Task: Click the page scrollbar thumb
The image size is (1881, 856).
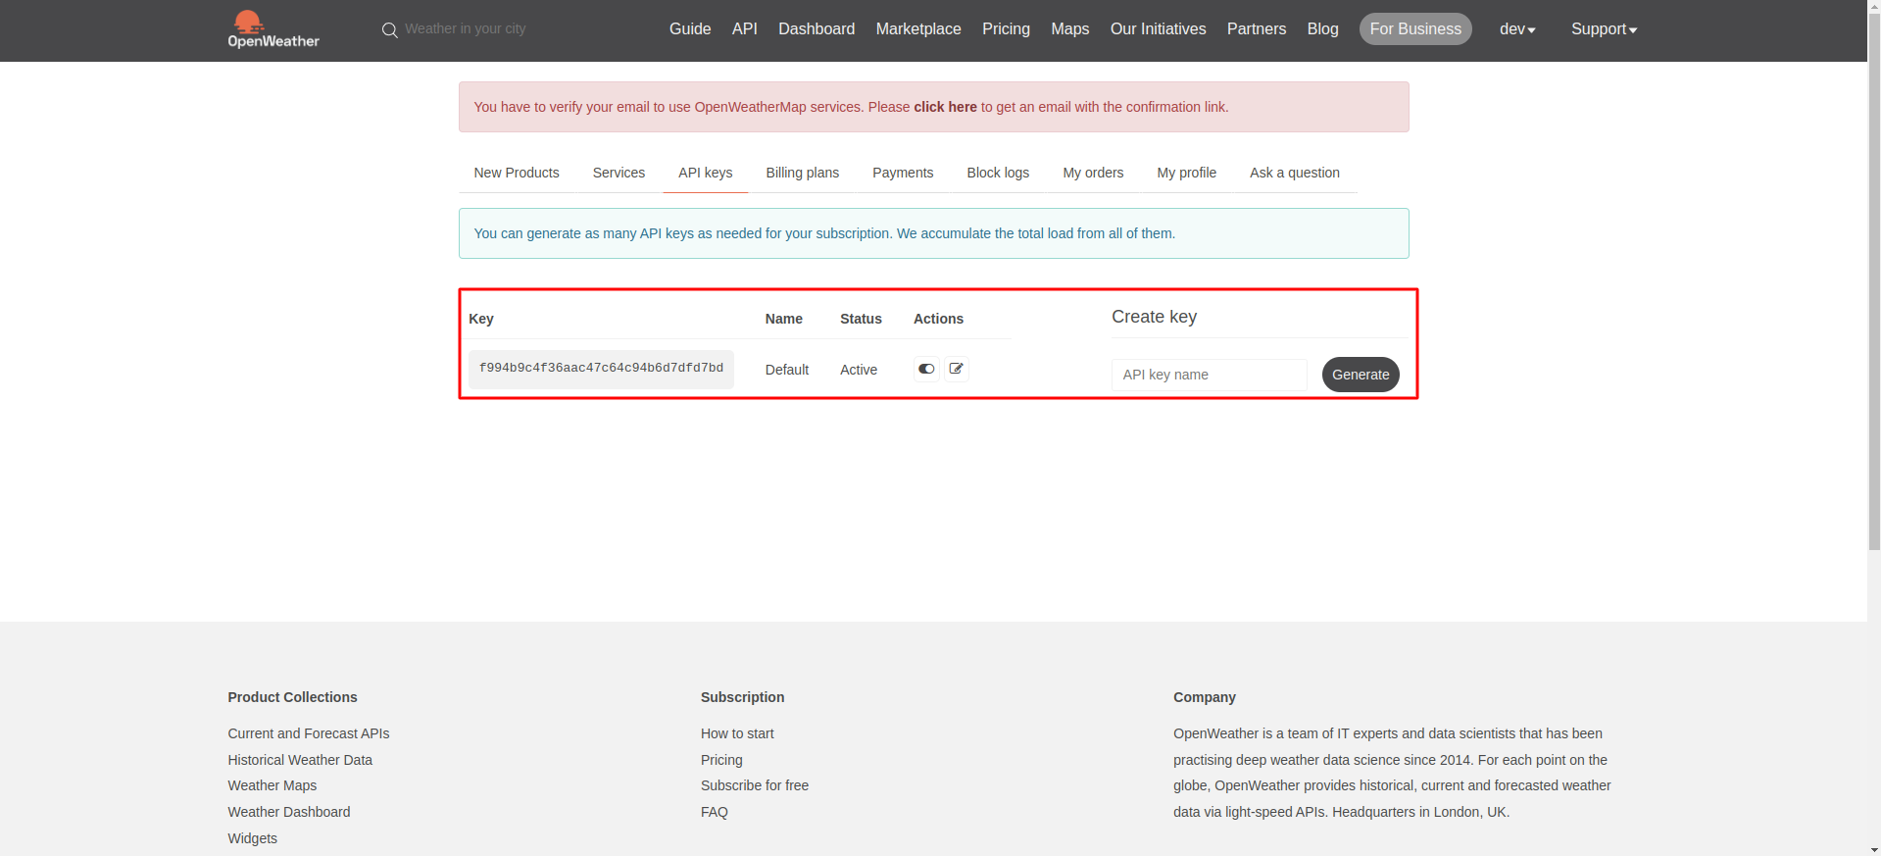Action: (1874, 282)
